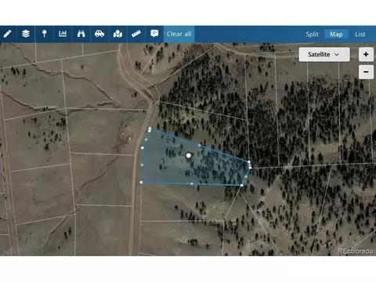Switch to List view
Image resolution: width=376 pixels, height=282 pixels.
coord(360,34)
